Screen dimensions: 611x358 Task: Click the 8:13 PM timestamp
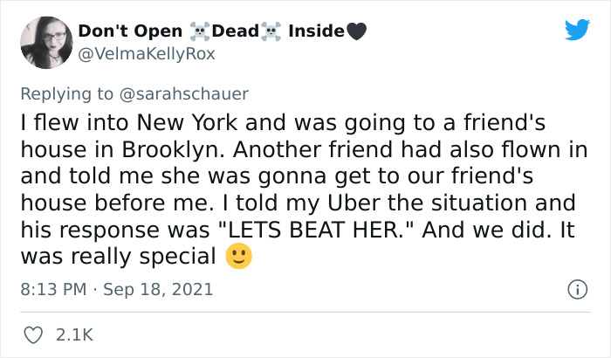point(51,288)
